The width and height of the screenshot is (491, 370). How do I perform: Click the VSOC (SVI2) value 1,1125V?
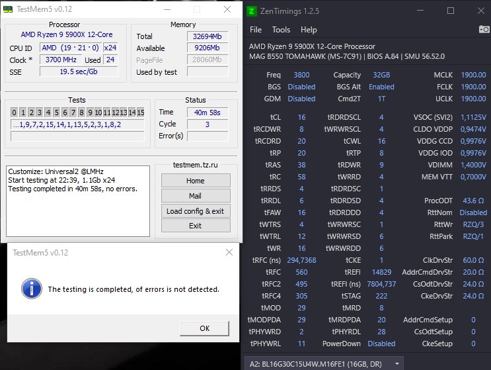(473, 117)
